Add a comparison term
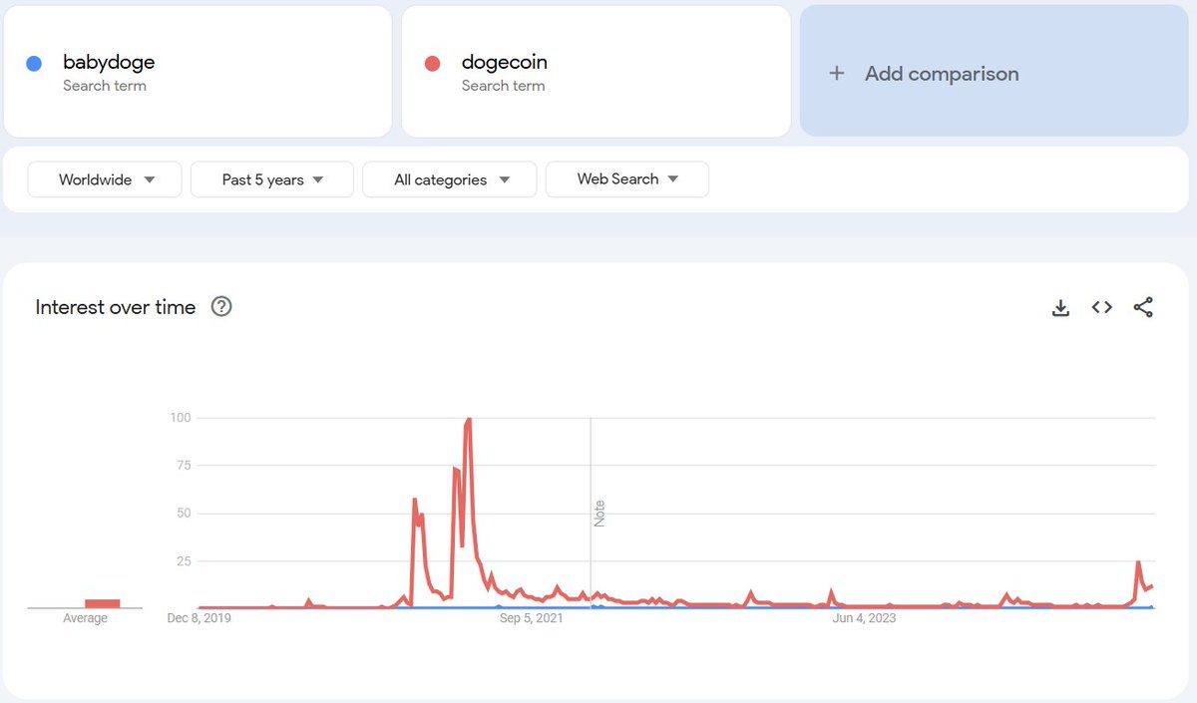Screen dimensions: 1197x703 coord(994,72)
